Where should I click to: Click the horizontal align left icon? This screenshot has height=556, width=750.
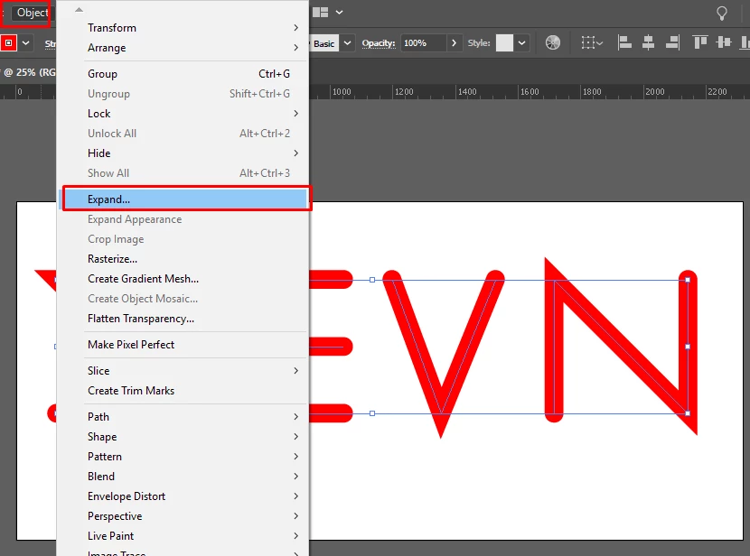[624, 43]
